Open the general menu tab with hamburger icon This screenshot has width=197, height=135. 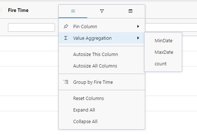73,11
